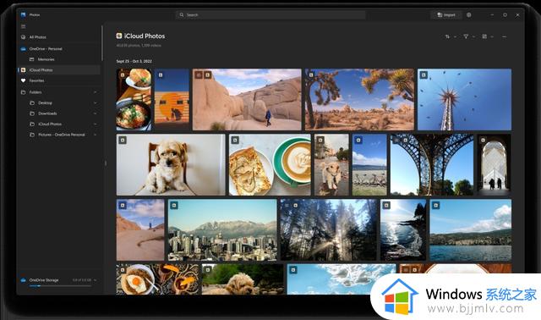541x320 pixels.
Task: Click the OneDrive storage usage bar
Action: [60, 286]
